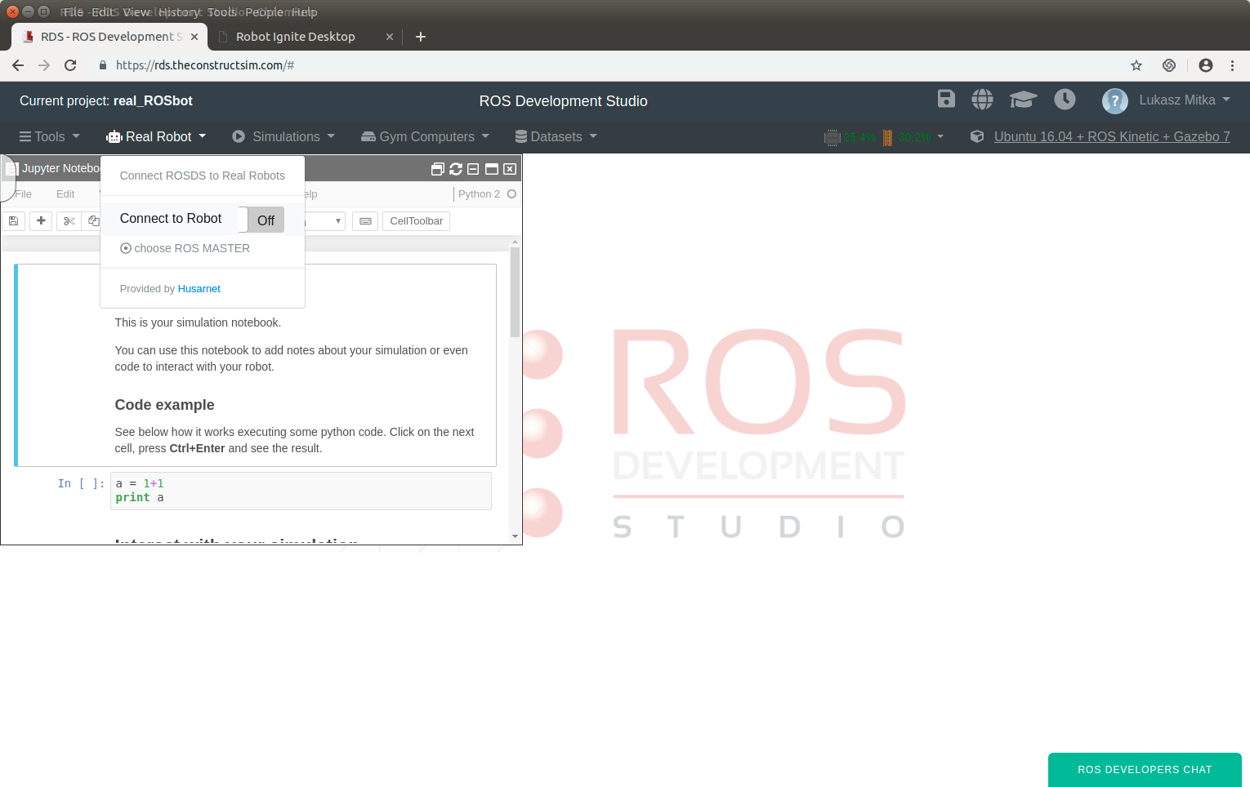This screenshot has width=1250, height=787.
Task: Open Lukasz Mitka user dropdown
Action: pyautogui.click(x=1185, y=100)
